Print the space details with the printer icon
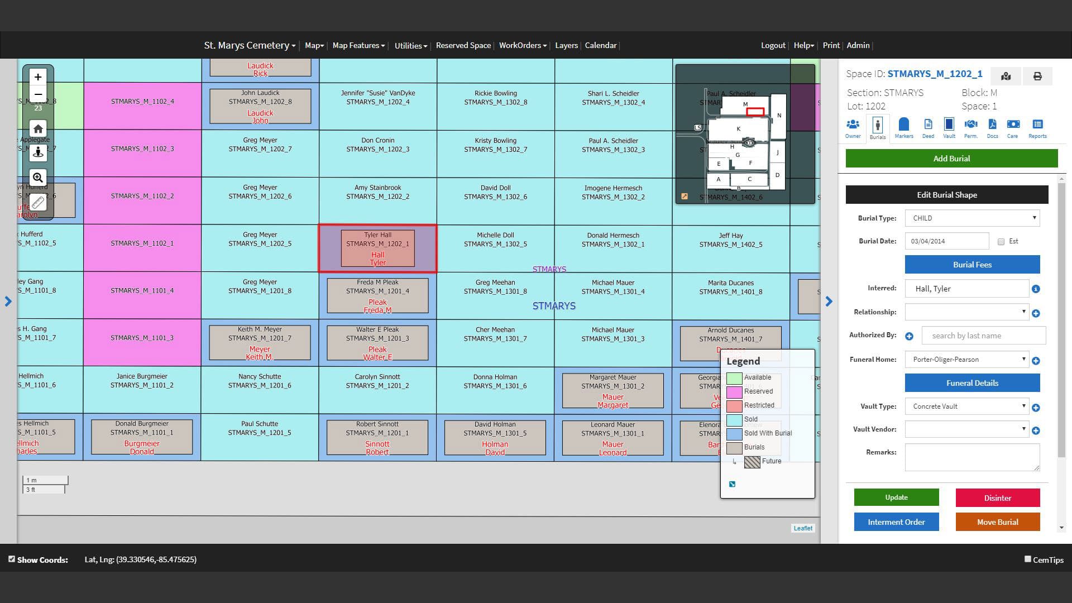The height and width of the screenshot is (603, 1072). pyautogui.click(x=1037, y=76)
